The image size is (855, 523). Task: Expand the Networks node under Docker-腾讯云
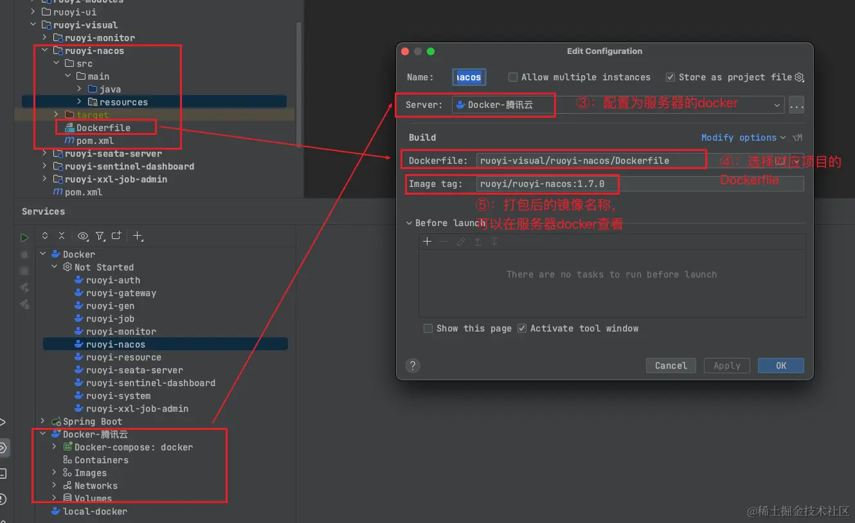[55, 486]
